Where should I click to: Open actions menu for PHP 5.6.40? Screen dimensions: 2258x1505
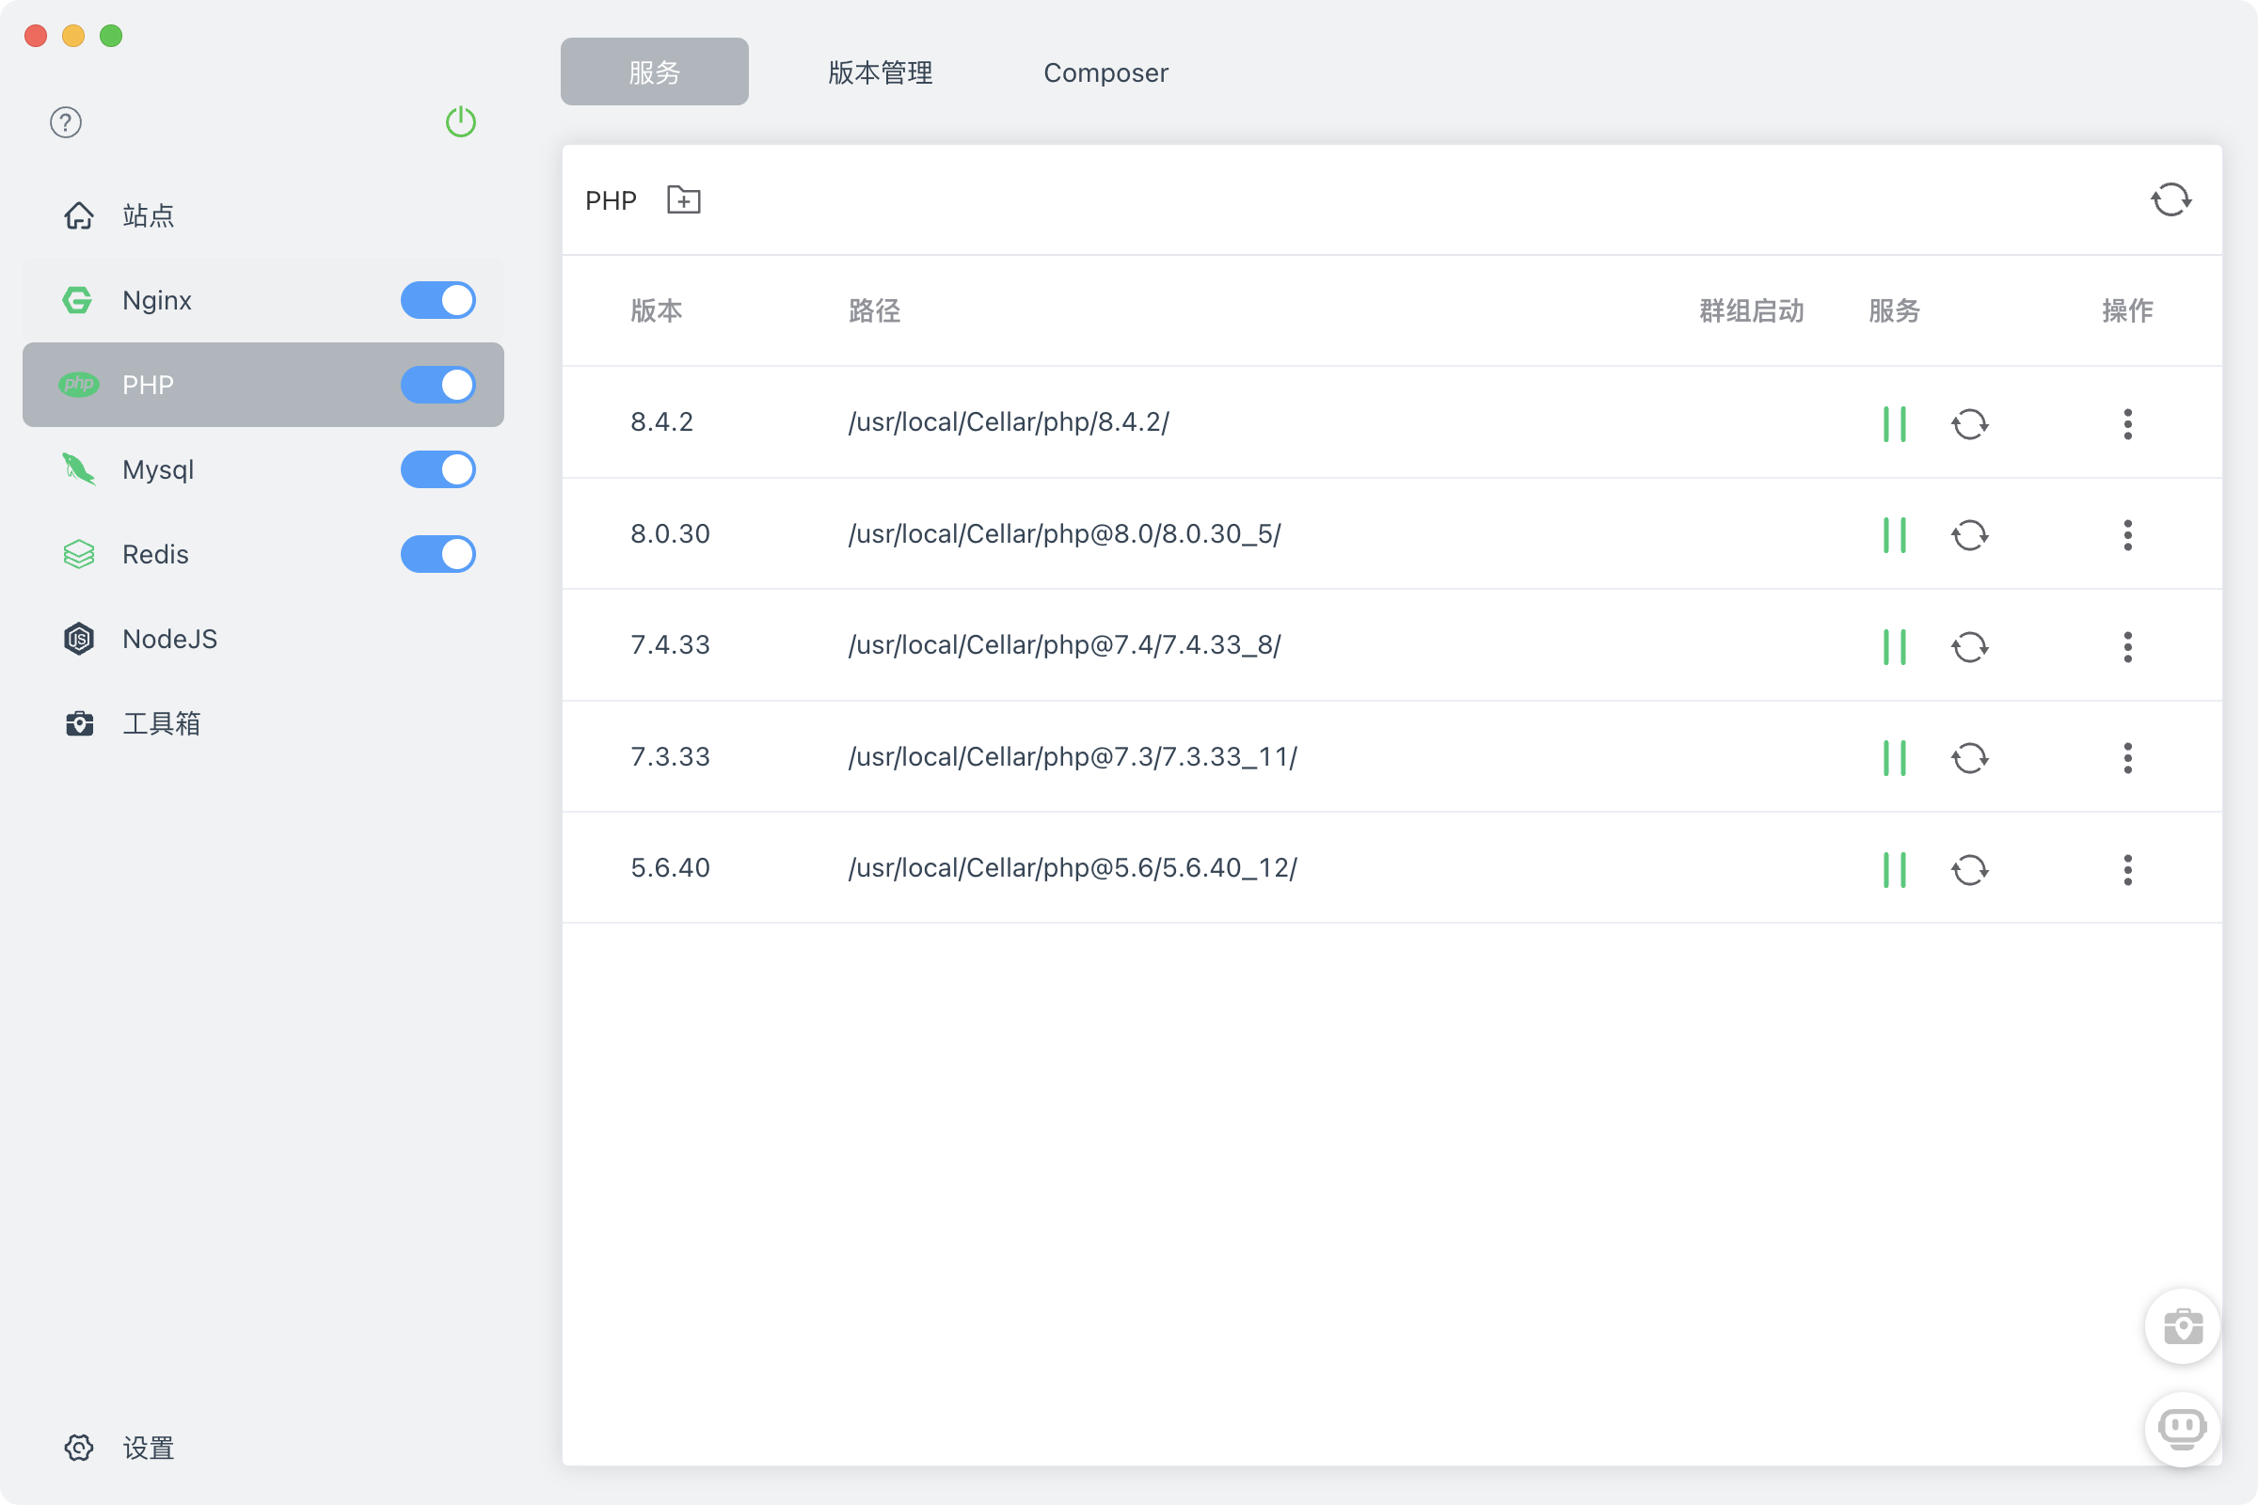pos(2127,869)
